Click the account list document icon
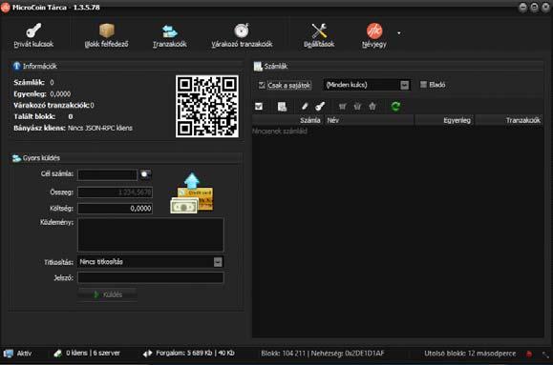This screenshot has width=553, height=365. tap(282, 107)
